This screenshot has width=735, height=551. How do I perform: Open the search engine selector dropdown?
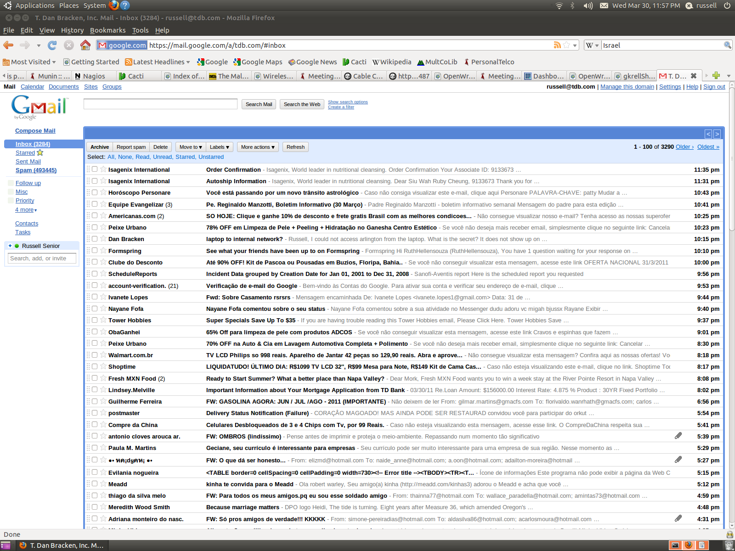click(x=593, y=45)
